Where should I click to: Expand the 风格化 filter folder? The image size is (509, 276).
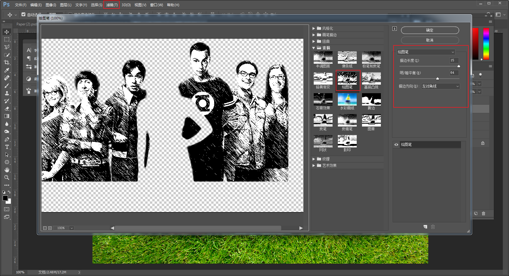point(314,28)
